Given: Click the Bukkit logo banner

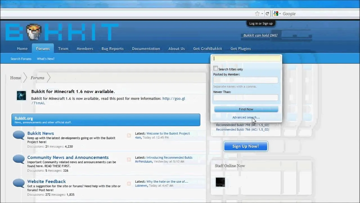Looking at the screenshot, I should click(62, 32).
